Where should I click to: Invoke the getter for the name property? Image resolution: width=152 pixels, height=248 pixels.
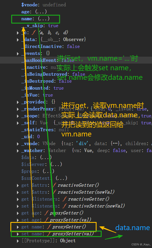pyautogui.click(x=44, y=19)
